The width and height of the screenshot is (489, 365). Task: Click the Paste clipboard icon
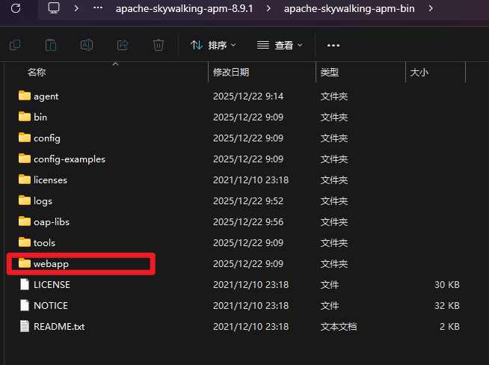[51, 45]
